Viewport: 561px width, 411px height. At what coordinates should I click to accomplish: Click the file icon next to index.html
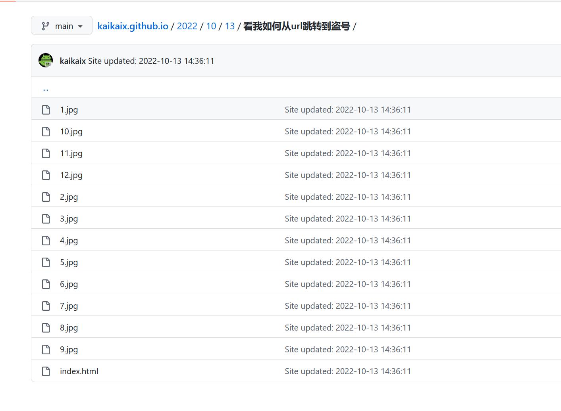(46, 371)
